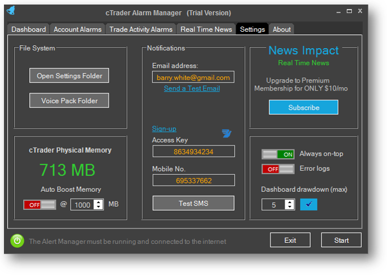Enable the Auto Boost Memory switch
387x275 pixels.
[40, 205]
